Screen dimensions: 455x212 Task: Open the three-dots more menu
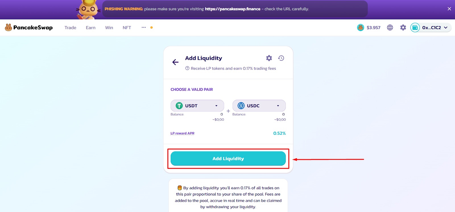(144, 28)
